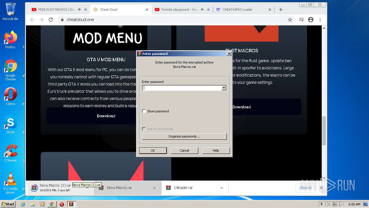Click the page vertical scrollbar thumb
This screenshot has height=208, width=369.
324,131
